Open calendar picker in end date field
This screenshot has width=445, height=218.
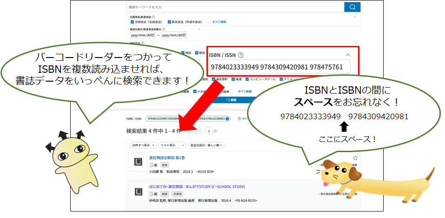[x=184, y=35]
